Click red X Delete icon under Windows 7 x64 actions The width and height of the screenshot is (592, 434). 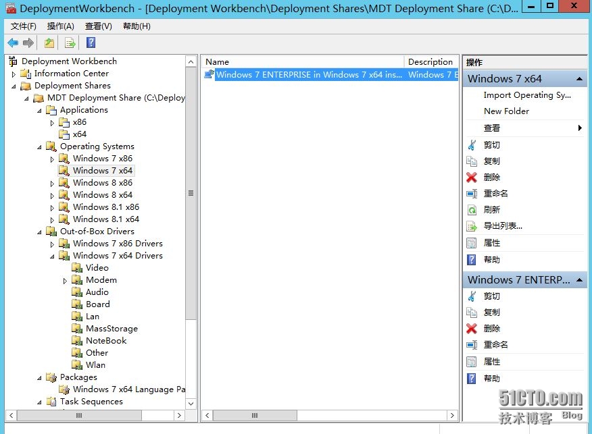coord(472,178)
